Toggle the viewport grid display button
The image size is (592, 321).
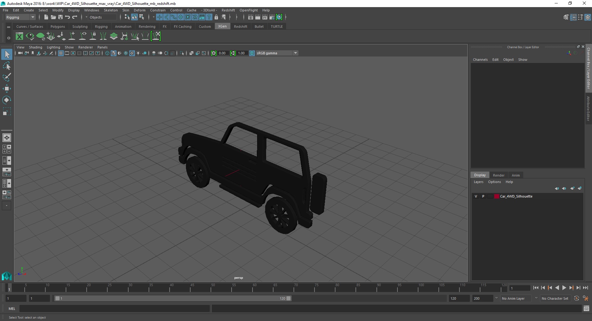[61, 53]
